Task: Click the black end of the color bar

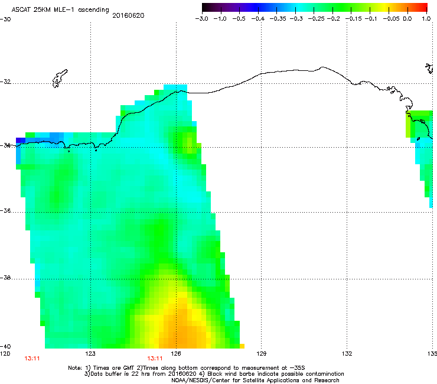Action: pos(206,7)
